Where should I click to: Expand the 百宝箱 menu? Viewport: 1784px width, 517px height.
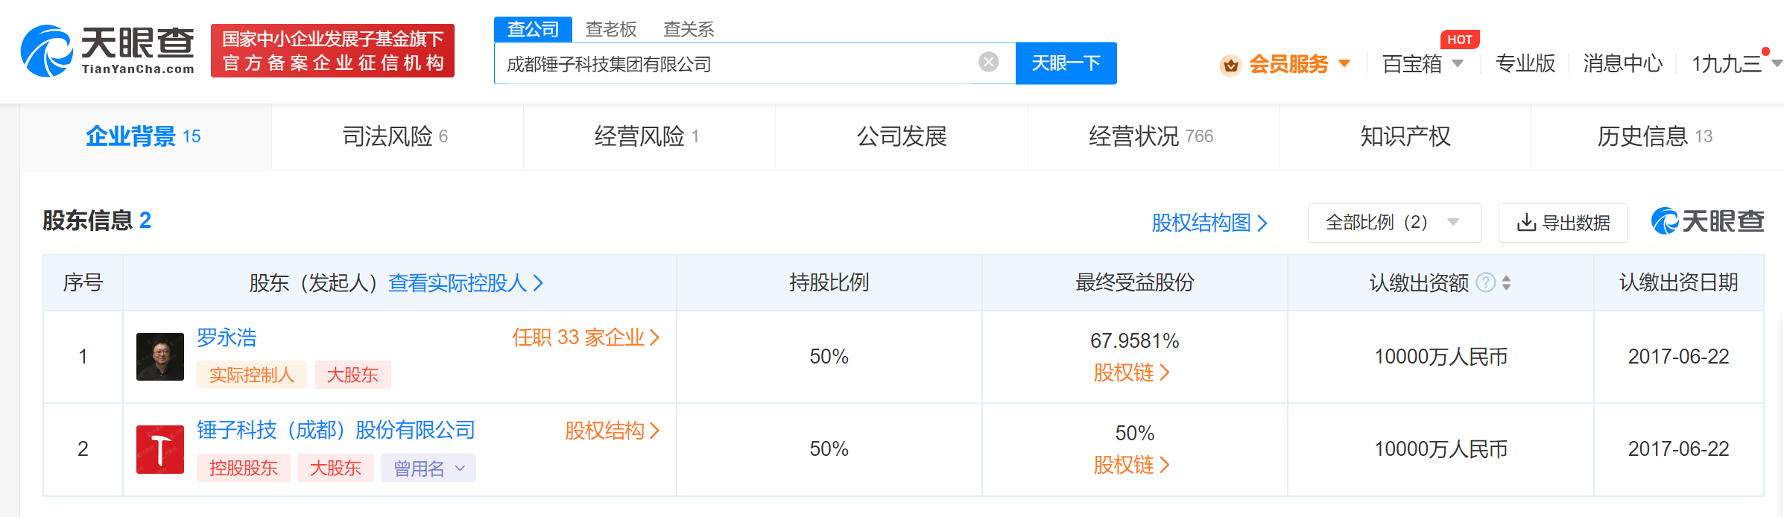coord(1422,64)
